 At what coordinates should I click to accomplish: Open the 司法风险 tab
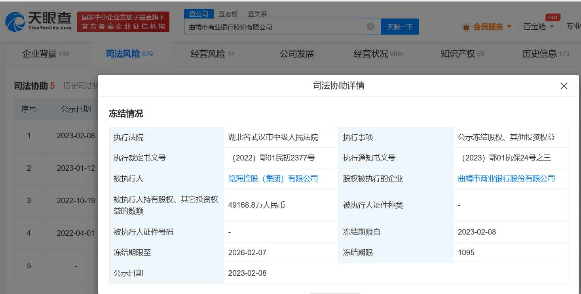tap(129, 54)
